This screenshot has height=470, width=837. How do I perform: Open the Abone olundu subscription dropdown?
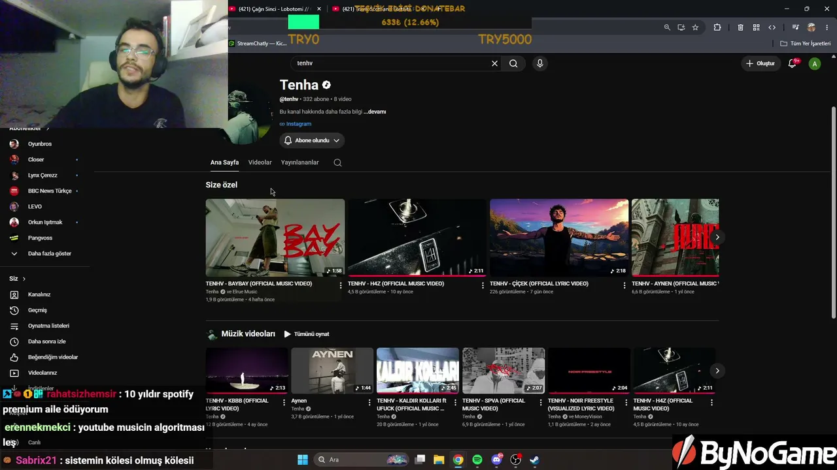[312, 140]
